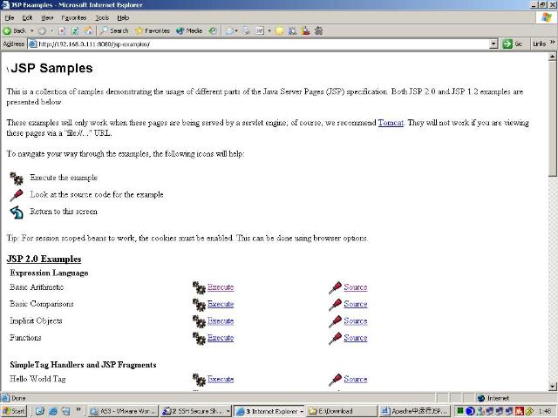Open SSH Secure Shell taskbar group dropdown
This screenshot has height=418, width=558.
tap(228, 411)
